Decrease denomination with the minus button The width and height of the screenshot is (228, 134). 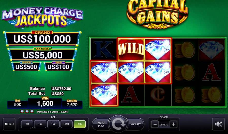point(155,124)
